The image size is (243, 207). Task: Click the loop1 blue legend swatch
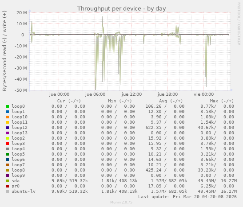pos(8,112)
